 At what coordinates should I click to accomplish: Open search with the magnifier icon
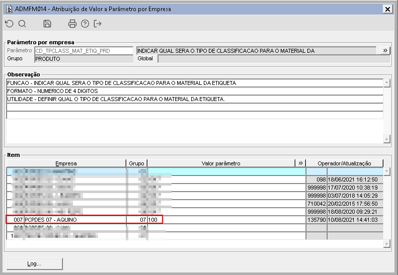pos(22,24)
